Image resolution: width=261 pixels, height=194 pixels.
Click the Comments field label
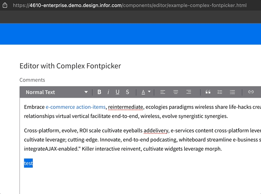tap(32, 80)
